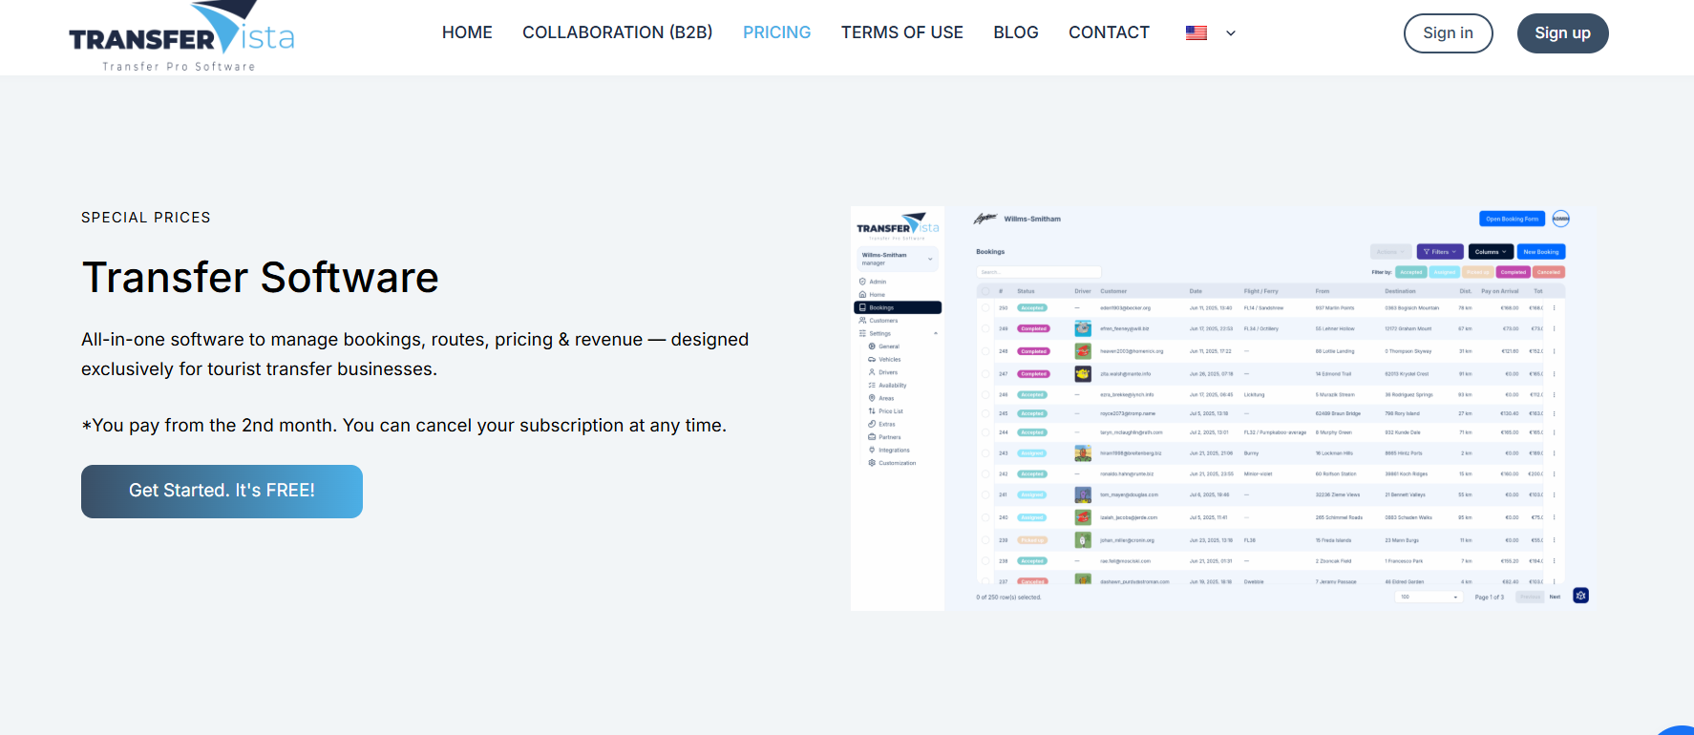This screenshot has width=1694, height=735.
Task: Go to the Pricing menu item
Action: point(776,32)
